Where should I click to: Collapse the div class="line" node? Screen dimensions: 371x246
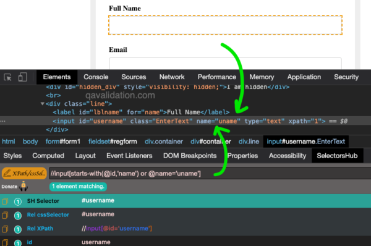click(42, 104)
